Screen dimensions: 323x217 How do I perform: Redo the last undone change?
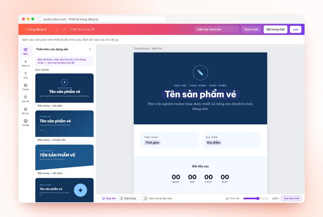tap(65, 29)
